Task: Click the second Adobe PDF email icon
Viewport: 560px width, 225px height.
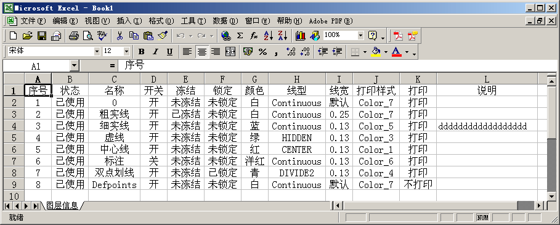Action: pos(413,36)
